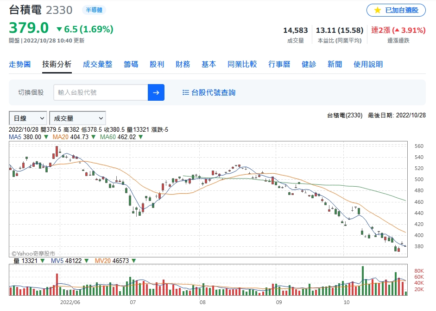
Task: Go to the 行事曆 tab
Action: (279, 64)
